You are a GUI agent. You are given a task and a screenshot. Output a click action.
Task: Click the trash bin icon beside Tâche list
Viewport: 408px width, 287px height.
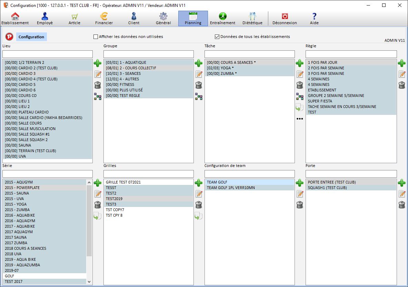click(x=300, y=85)
